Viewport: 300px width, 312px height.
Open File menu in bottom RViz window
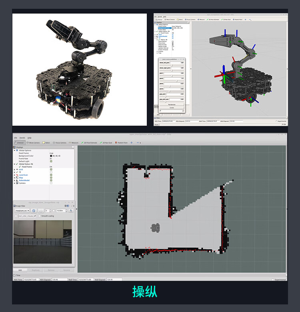pyautogui.click(x=16, y=138)
